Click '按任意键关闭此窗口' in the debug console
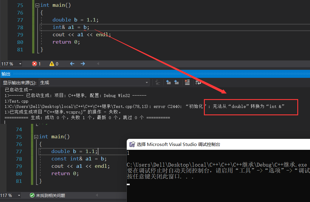This screenshot has height=202, width=310. pyautogui.click(x=160, y=176)
